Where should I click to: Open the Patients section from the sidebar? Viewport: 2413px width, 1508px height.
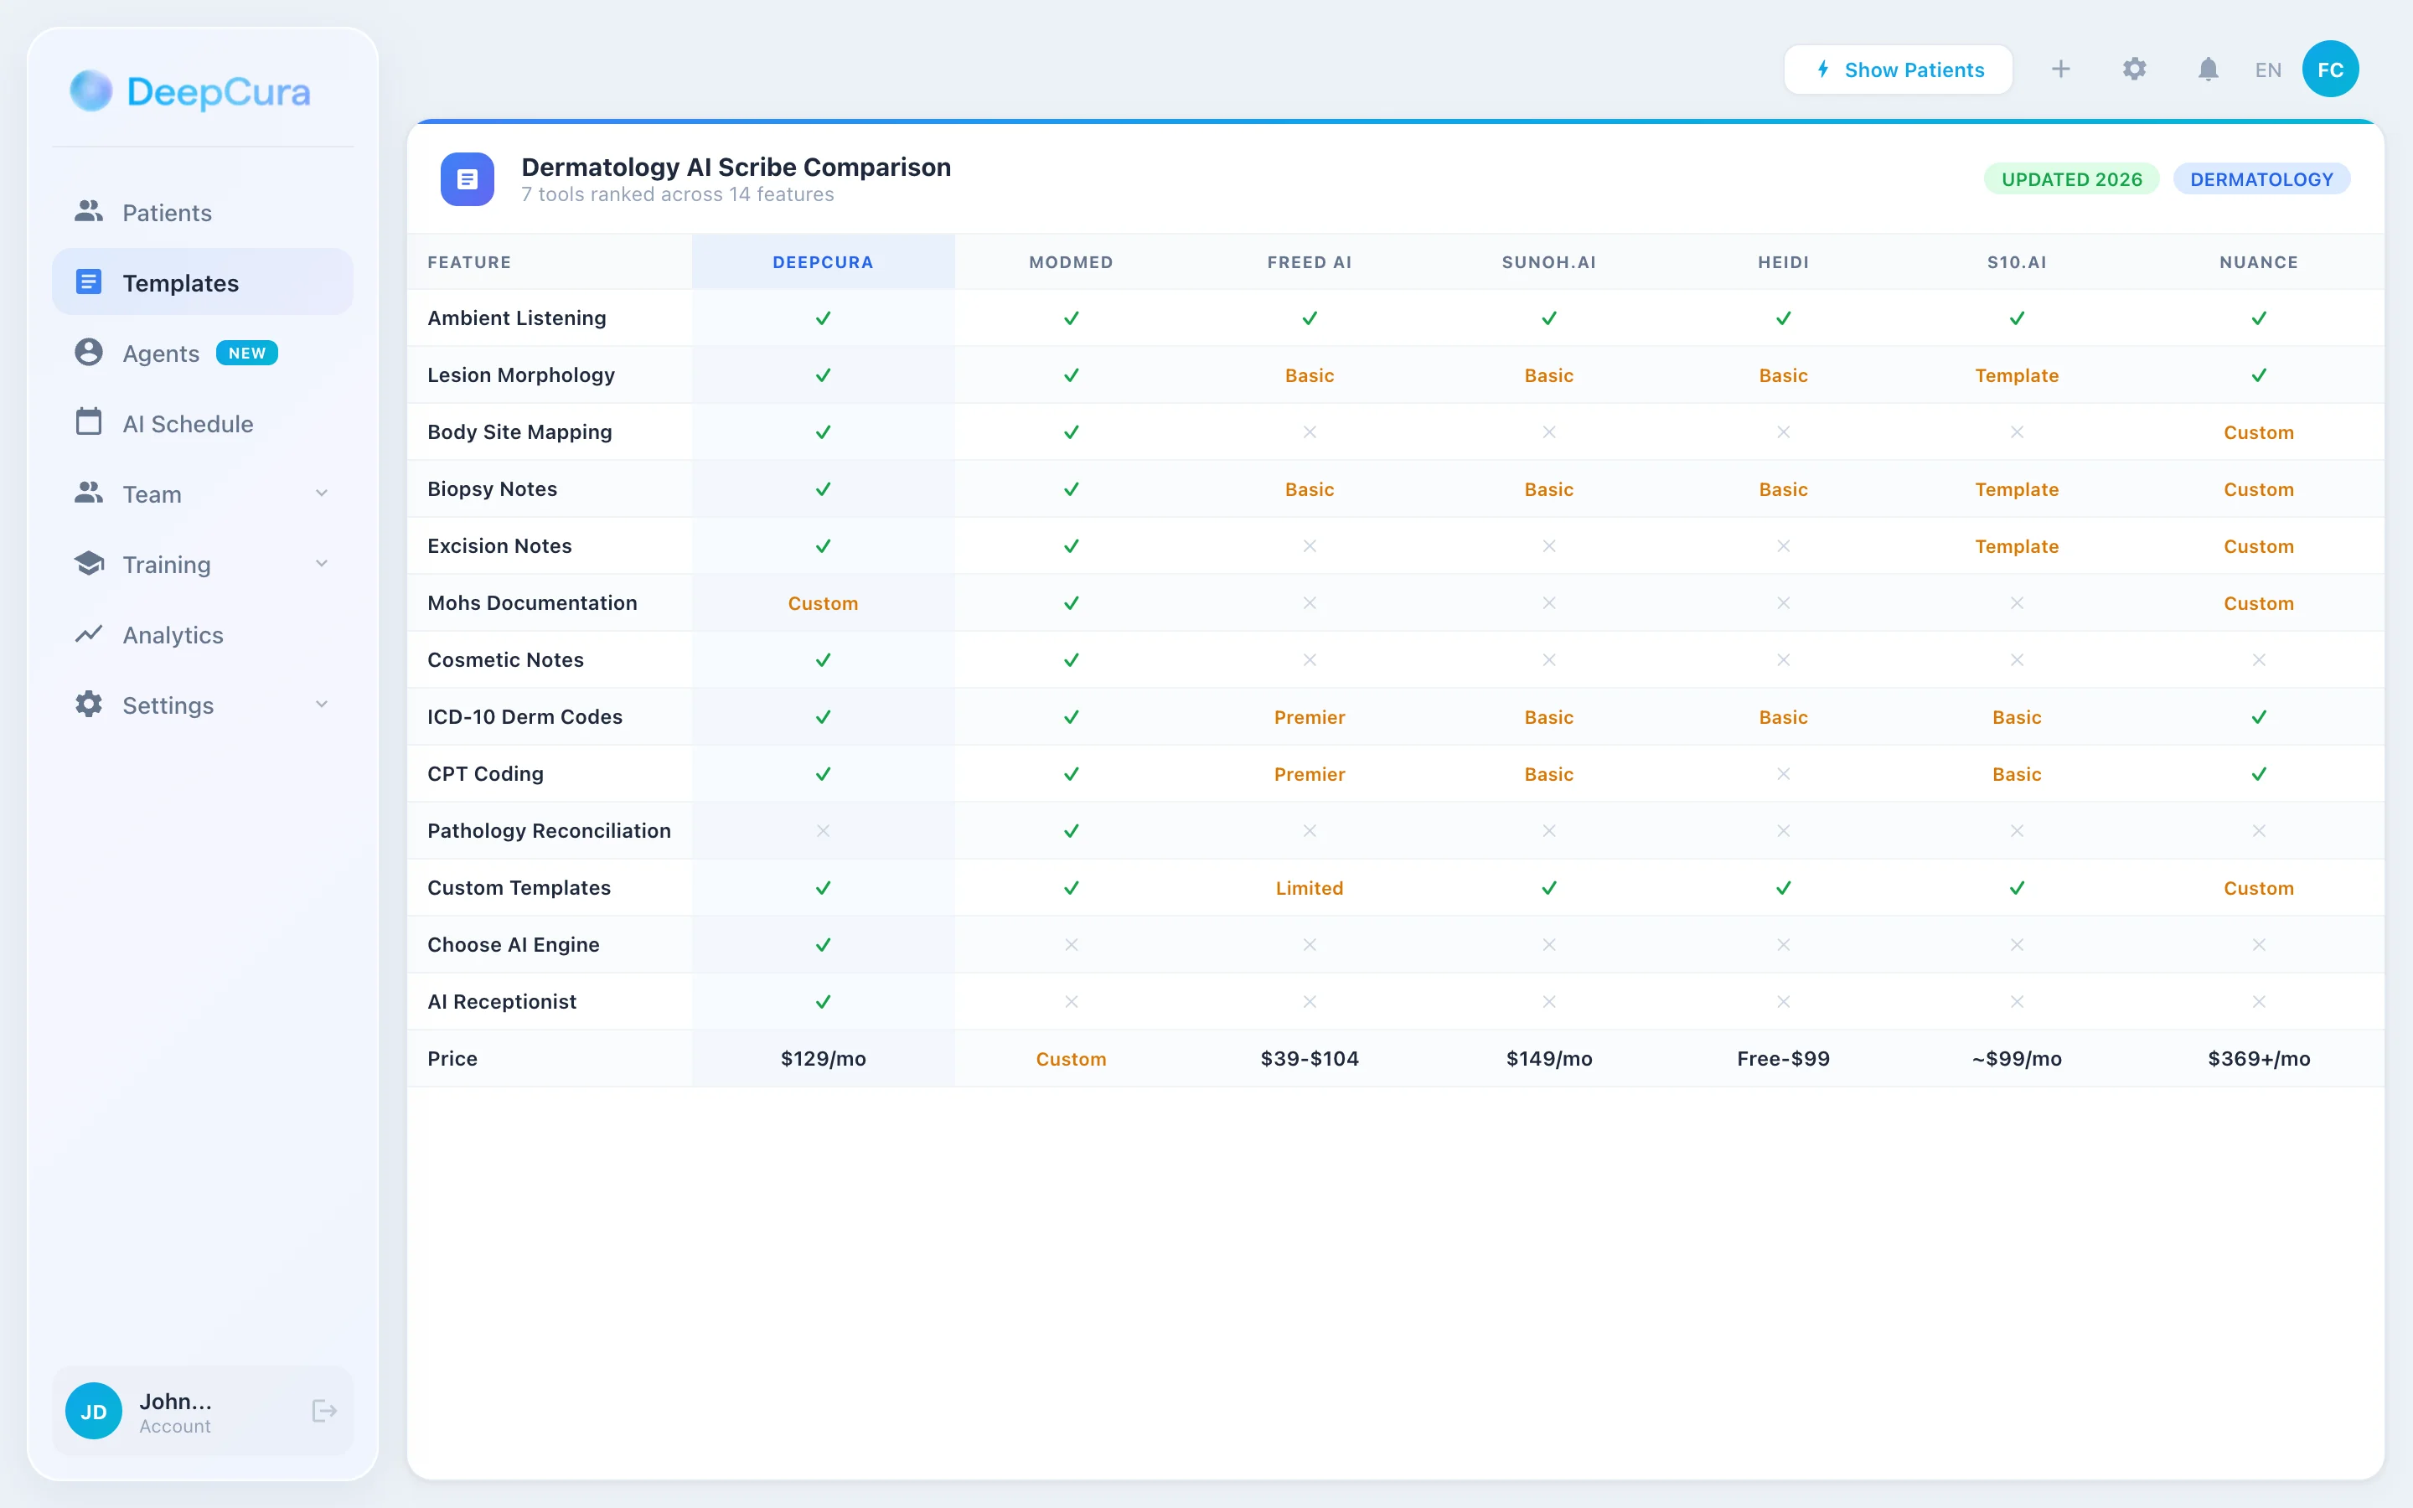pyautogui.click(x=166, y=211)
